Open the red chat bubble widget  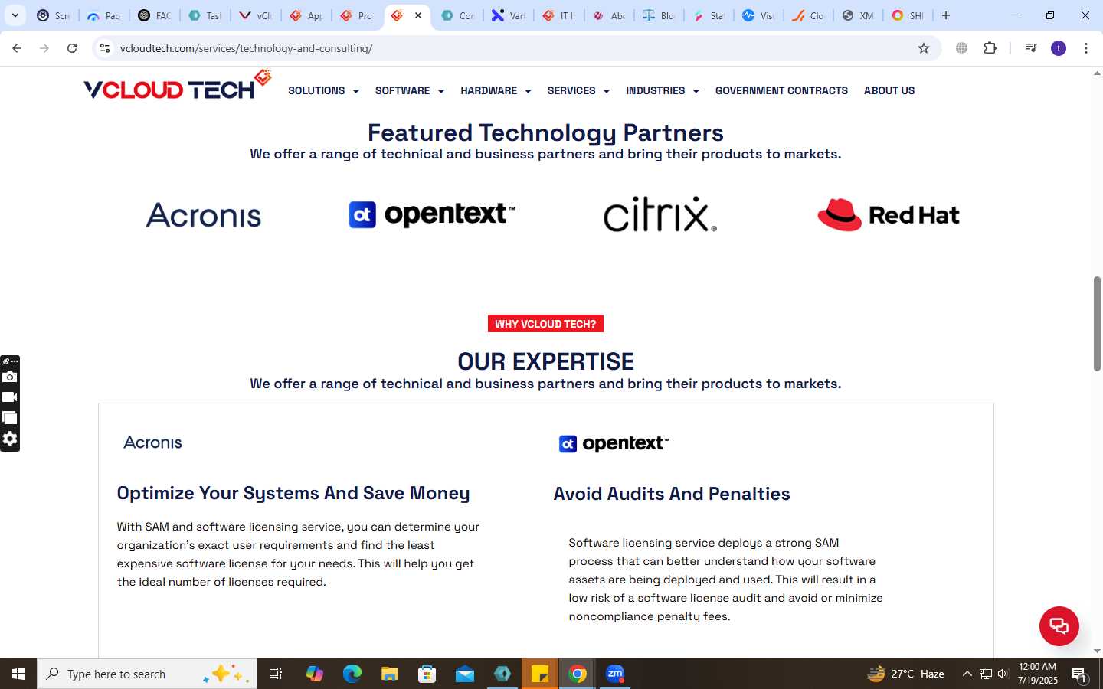1059,625
